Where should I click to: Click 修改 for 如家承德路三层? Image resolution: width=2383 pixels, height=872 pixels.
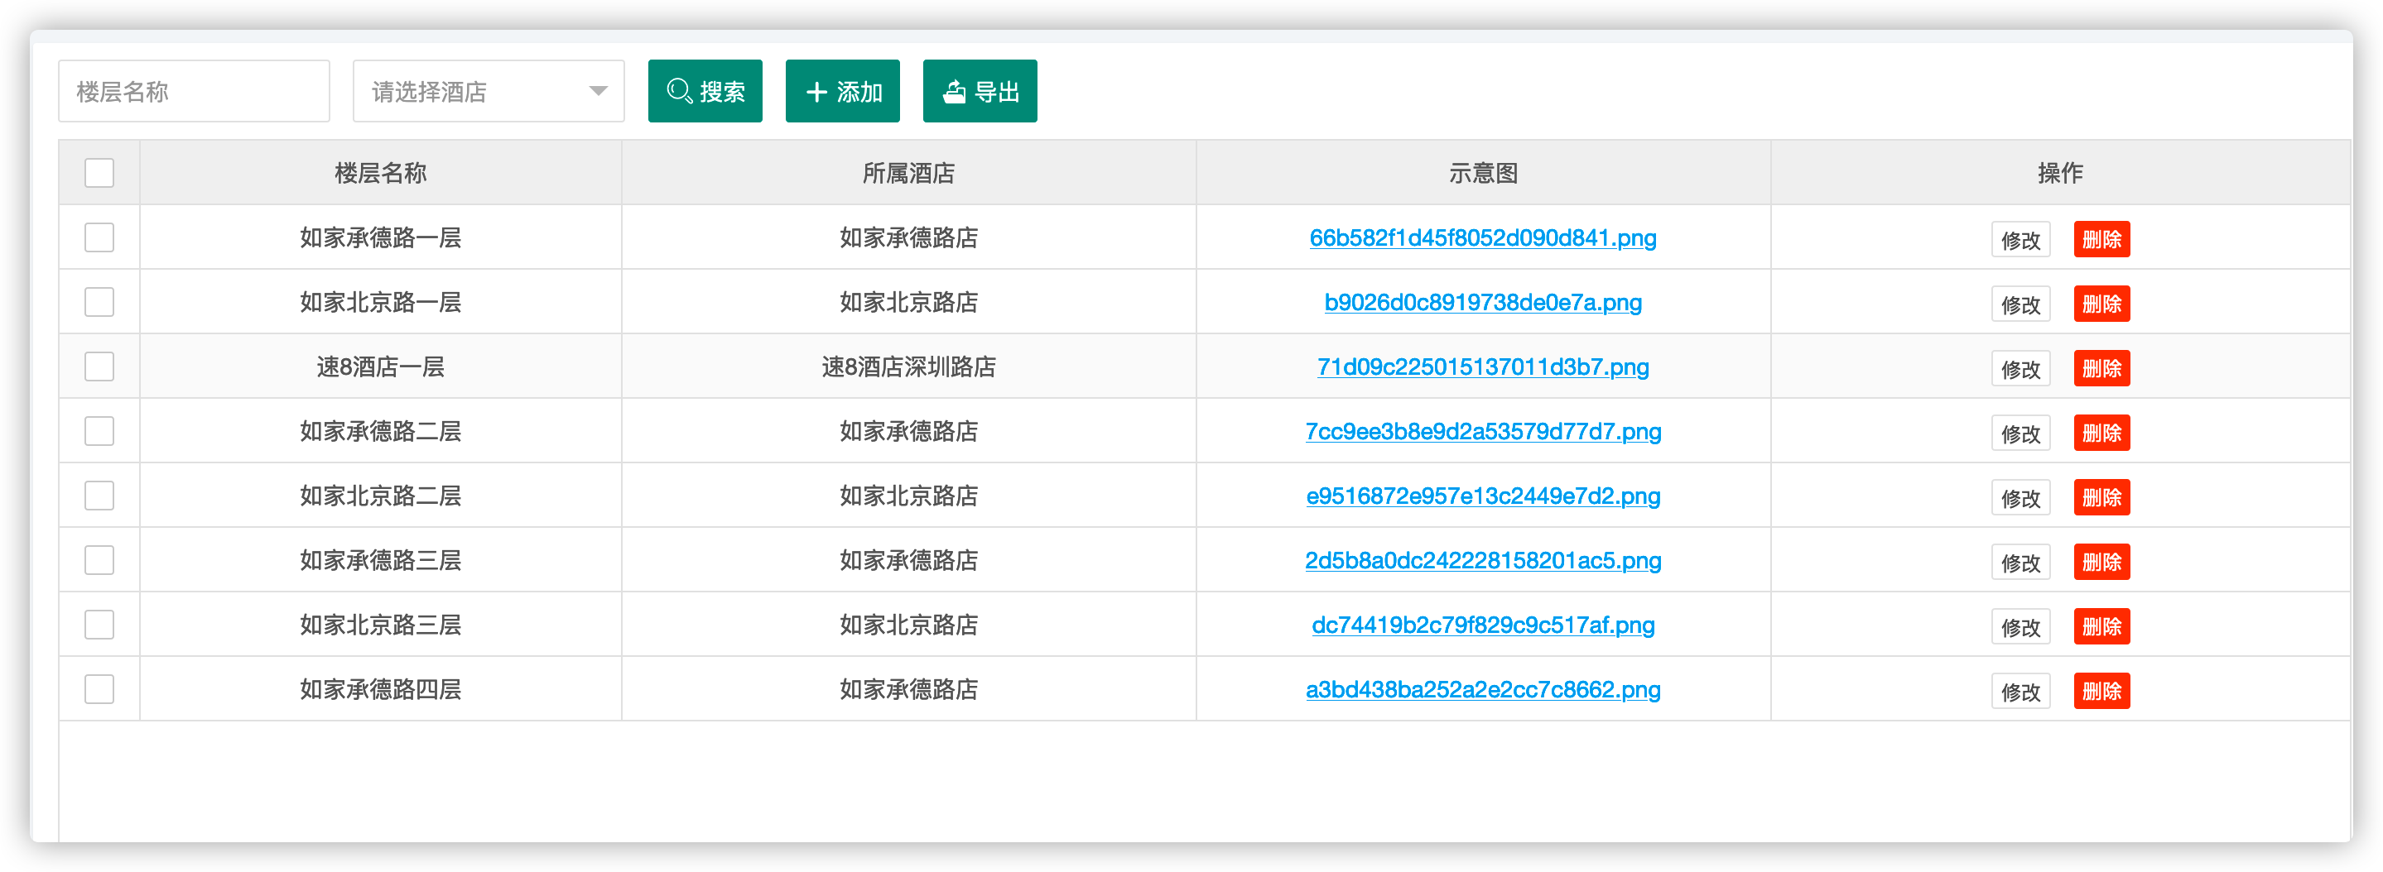(x=2020, y=563)
